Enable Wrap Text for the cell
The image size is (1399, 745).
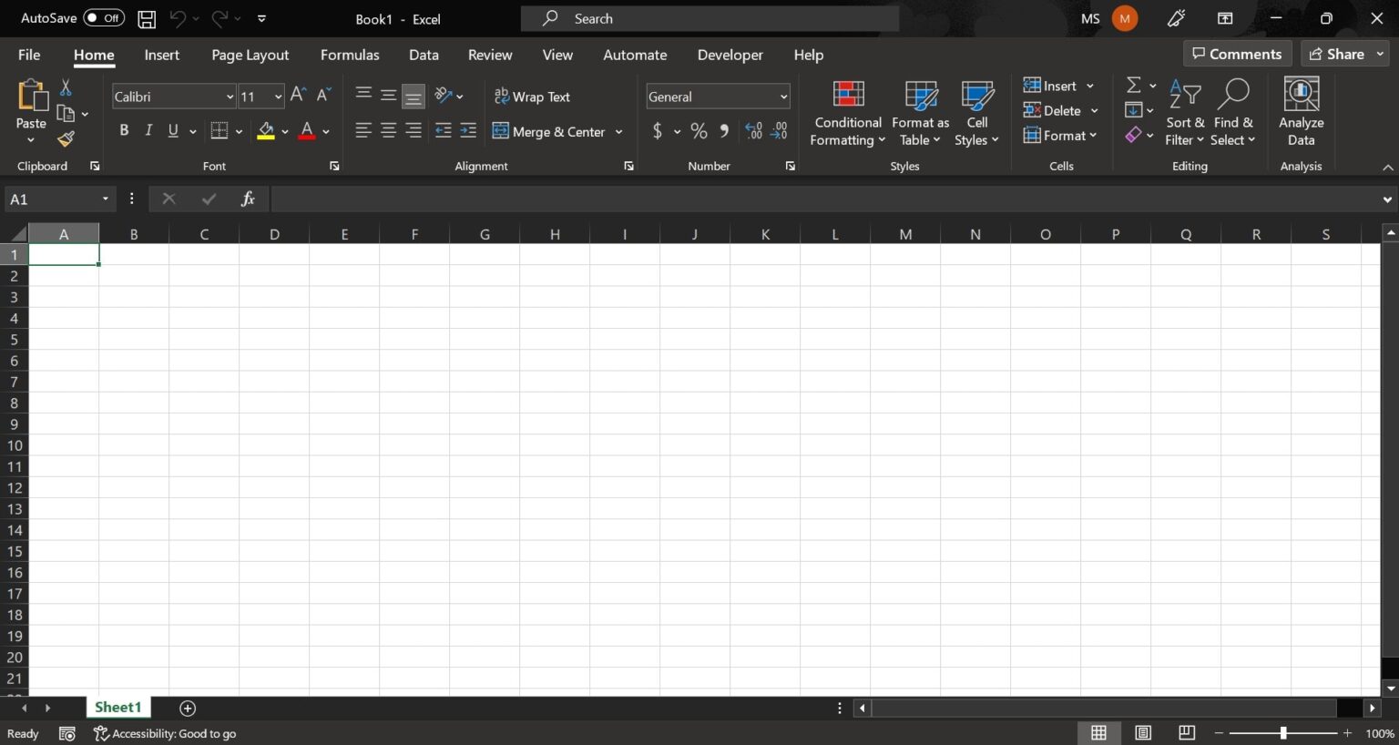(x=533, y=97)
